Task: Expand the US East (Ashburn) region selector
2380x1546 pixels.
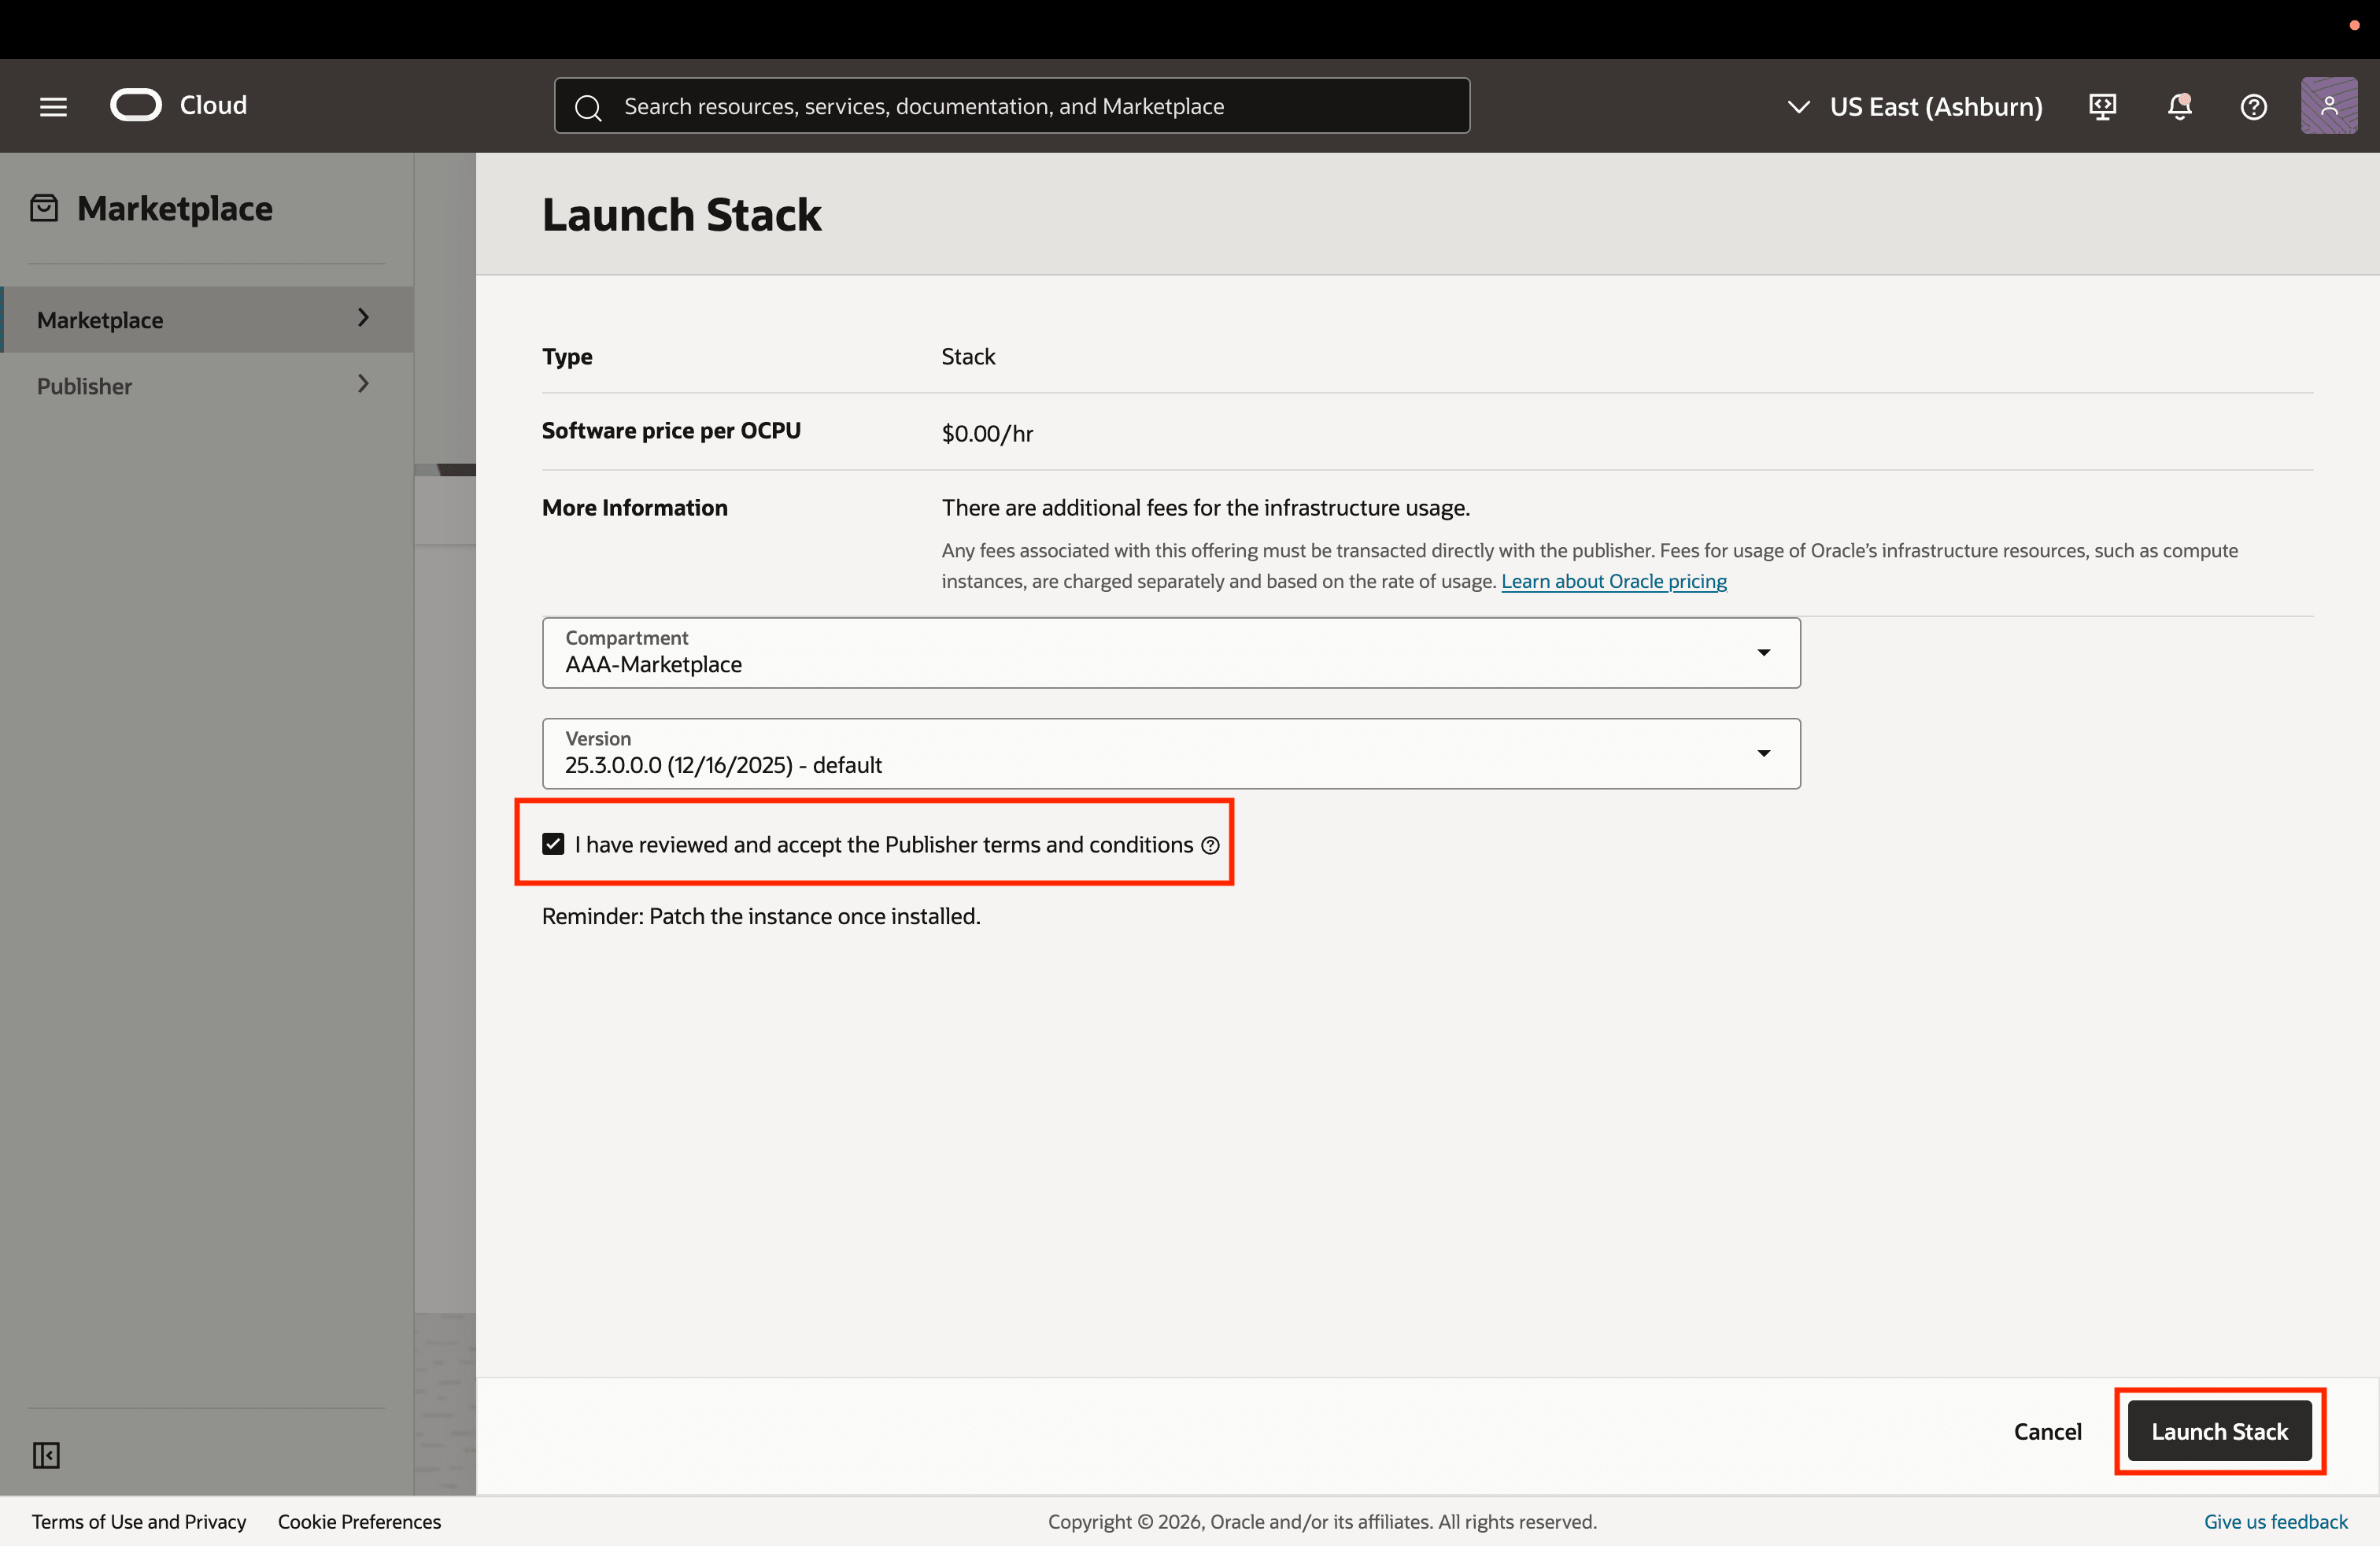Action: pyautogui.click(x=1799, y=106)
